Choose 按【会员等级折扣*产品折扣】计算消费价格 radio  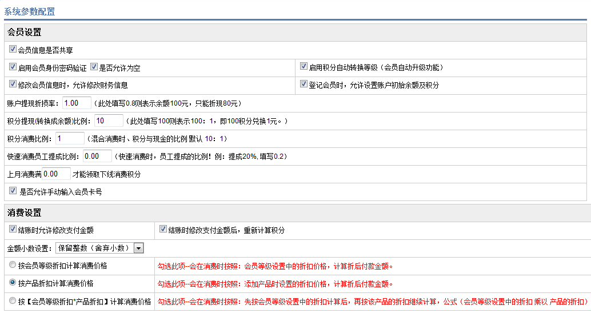13,301
